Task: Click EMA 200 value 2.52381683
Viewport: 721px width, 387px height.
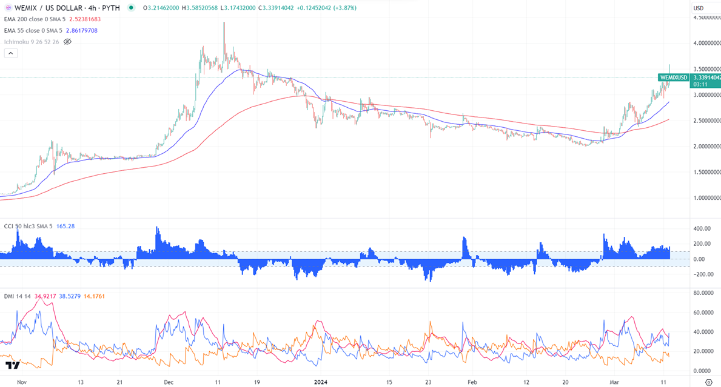Action: click(85, 19)
